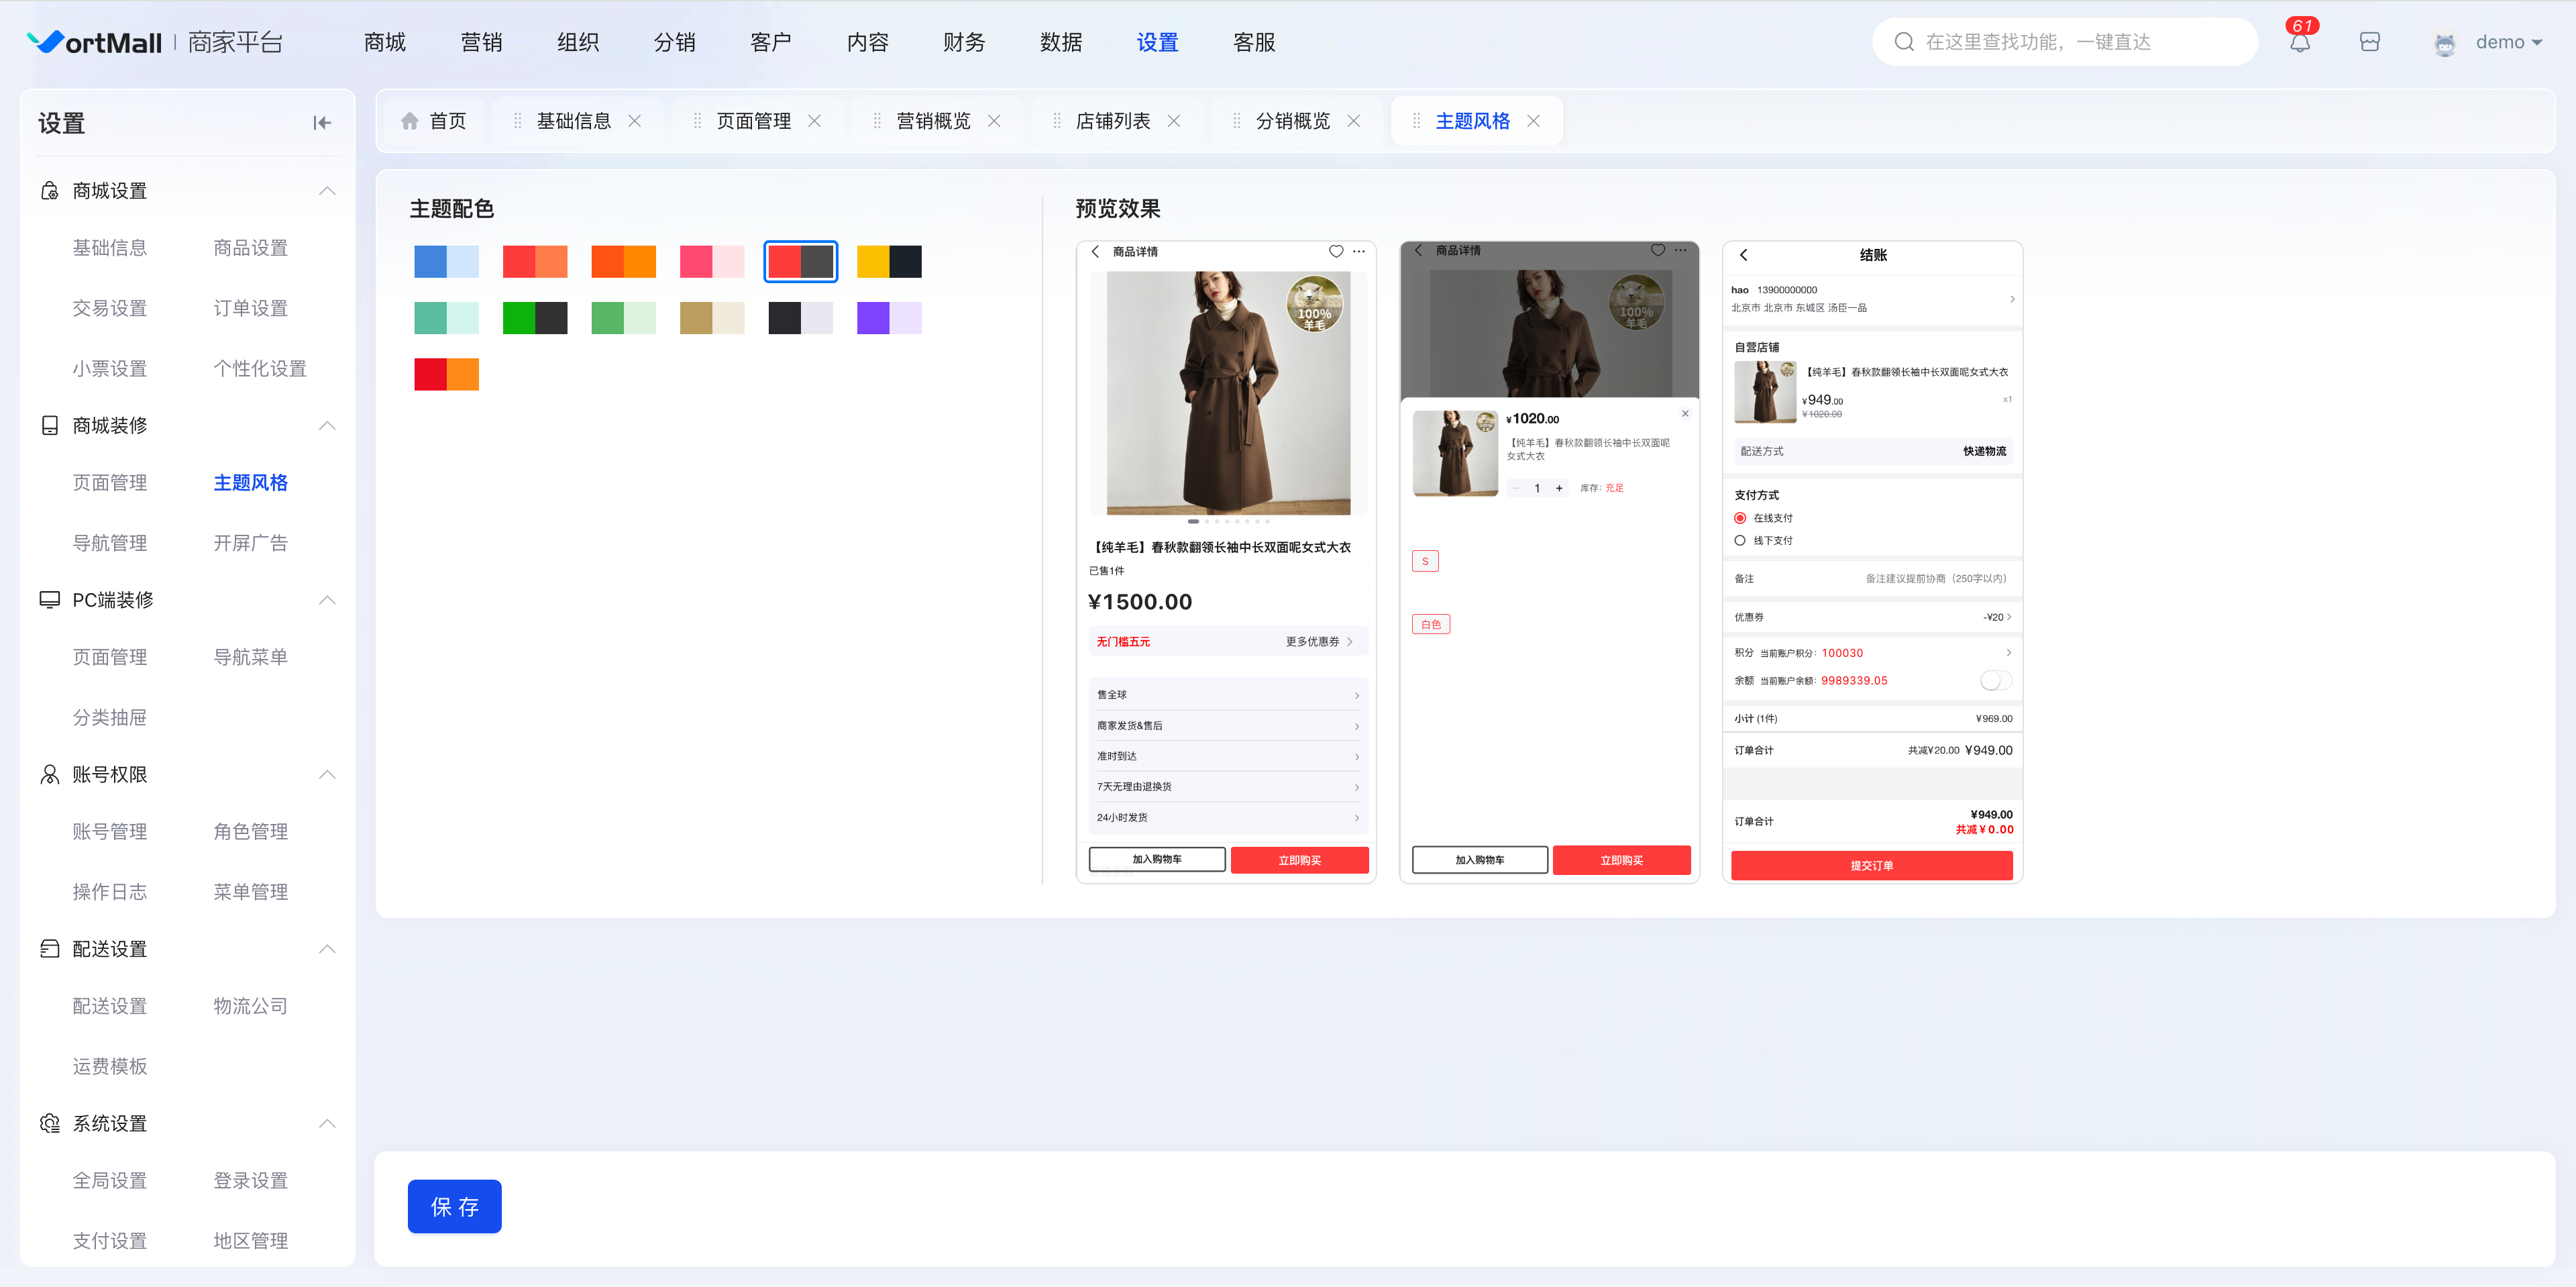Collapse the 账号权限 section
Viewport: 2576px width, 1287px height.
pos(327,775)
